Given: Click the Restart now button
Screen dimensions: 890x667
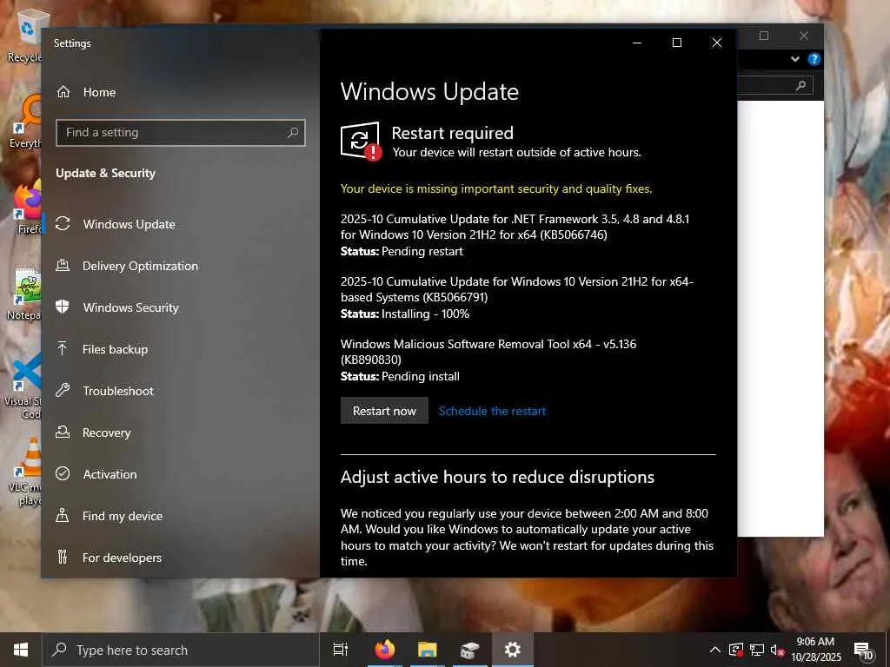Looking at the screenshot, I should 384,411.
